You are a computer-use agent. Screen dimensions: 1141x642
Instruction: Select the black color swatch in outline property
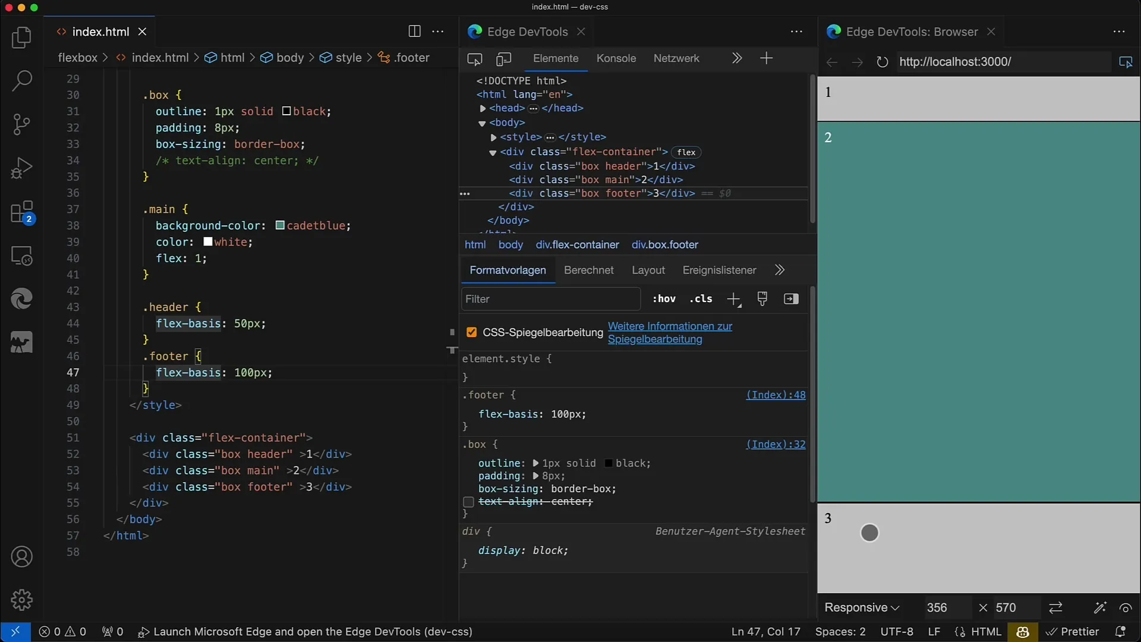tap(607, 462)
